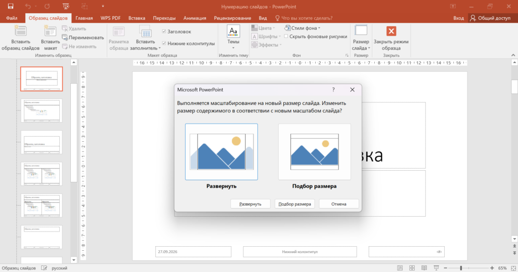Click the Undo arrow icon
The image size is (518, 272).
tap(28, 6)
